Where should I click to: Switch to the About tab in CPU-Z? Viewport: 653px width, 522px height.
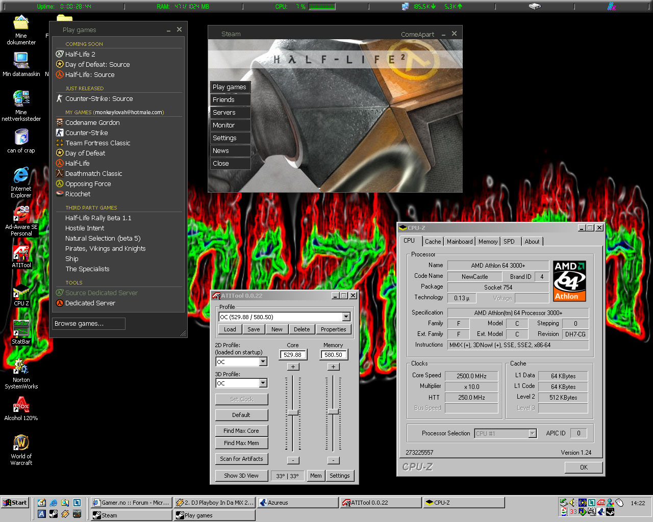[x=532, y=242]
